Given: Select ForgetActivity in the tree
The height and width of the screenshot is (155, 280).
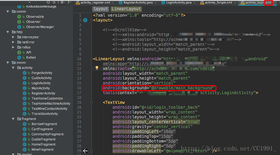Looking at the screenshot, I should (x=42, y=73).
